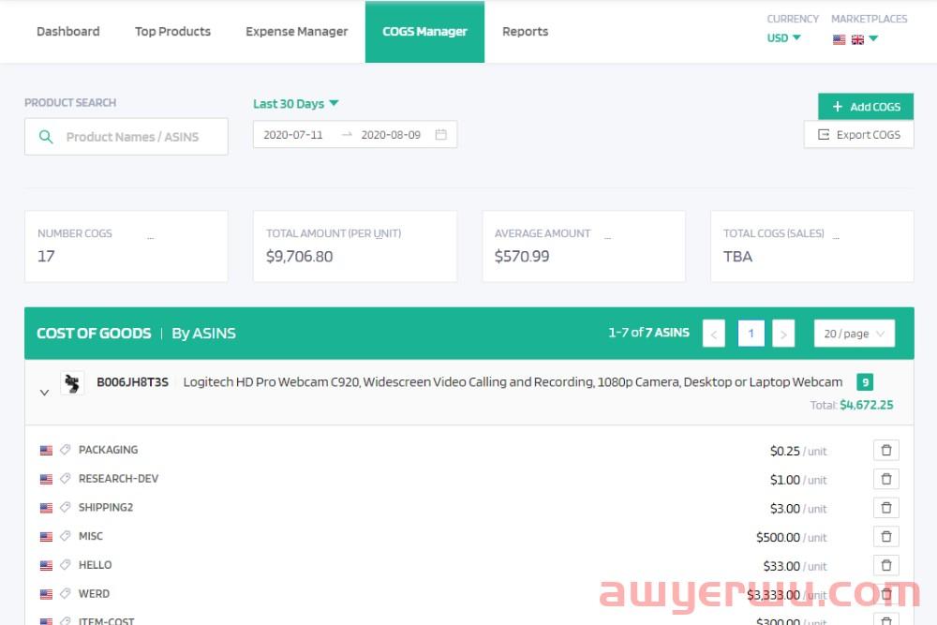Click the Logitech webcam product thumbnail

click(72, 383)
